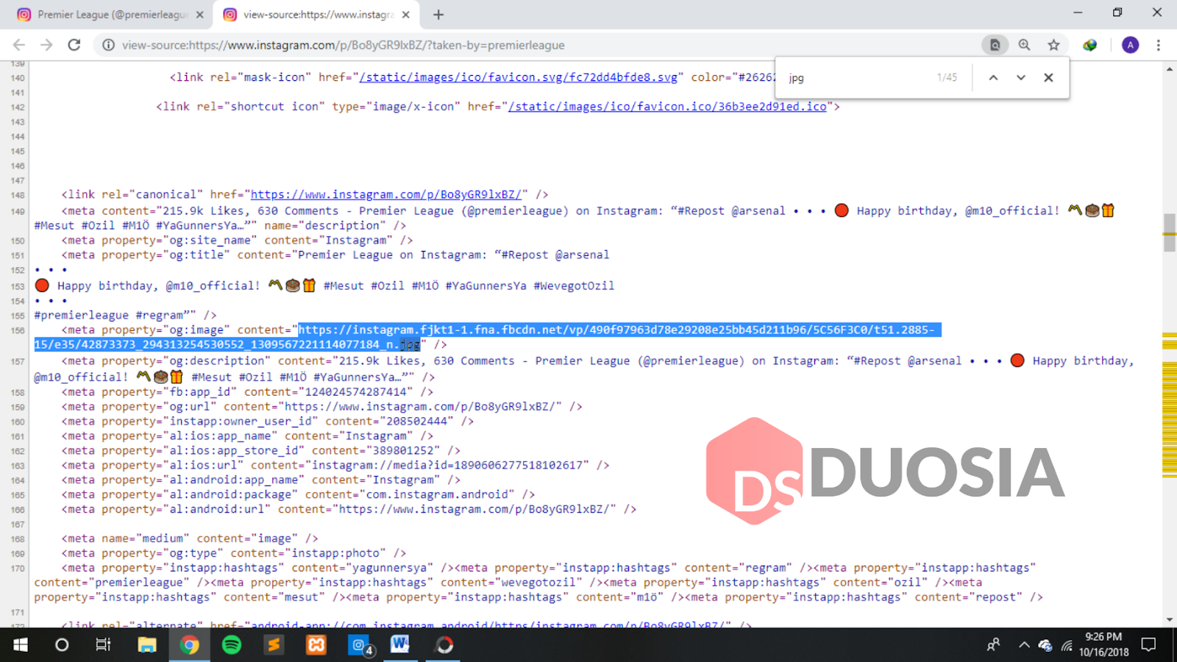Close the Premier League tab
Image resolution: width=1177 pixels, height=662 pixels.
(x=199, y=15)
